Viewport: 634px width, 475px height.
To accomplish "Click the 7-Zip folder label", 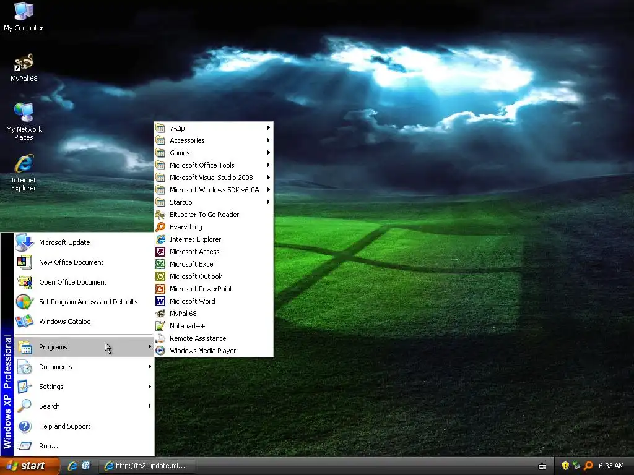I will tap(177, 128).
